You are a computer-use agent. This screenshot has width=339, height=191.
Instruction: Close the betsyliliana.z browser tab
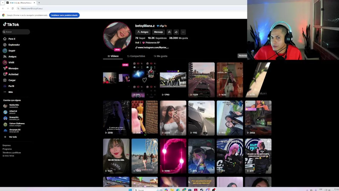34,3
